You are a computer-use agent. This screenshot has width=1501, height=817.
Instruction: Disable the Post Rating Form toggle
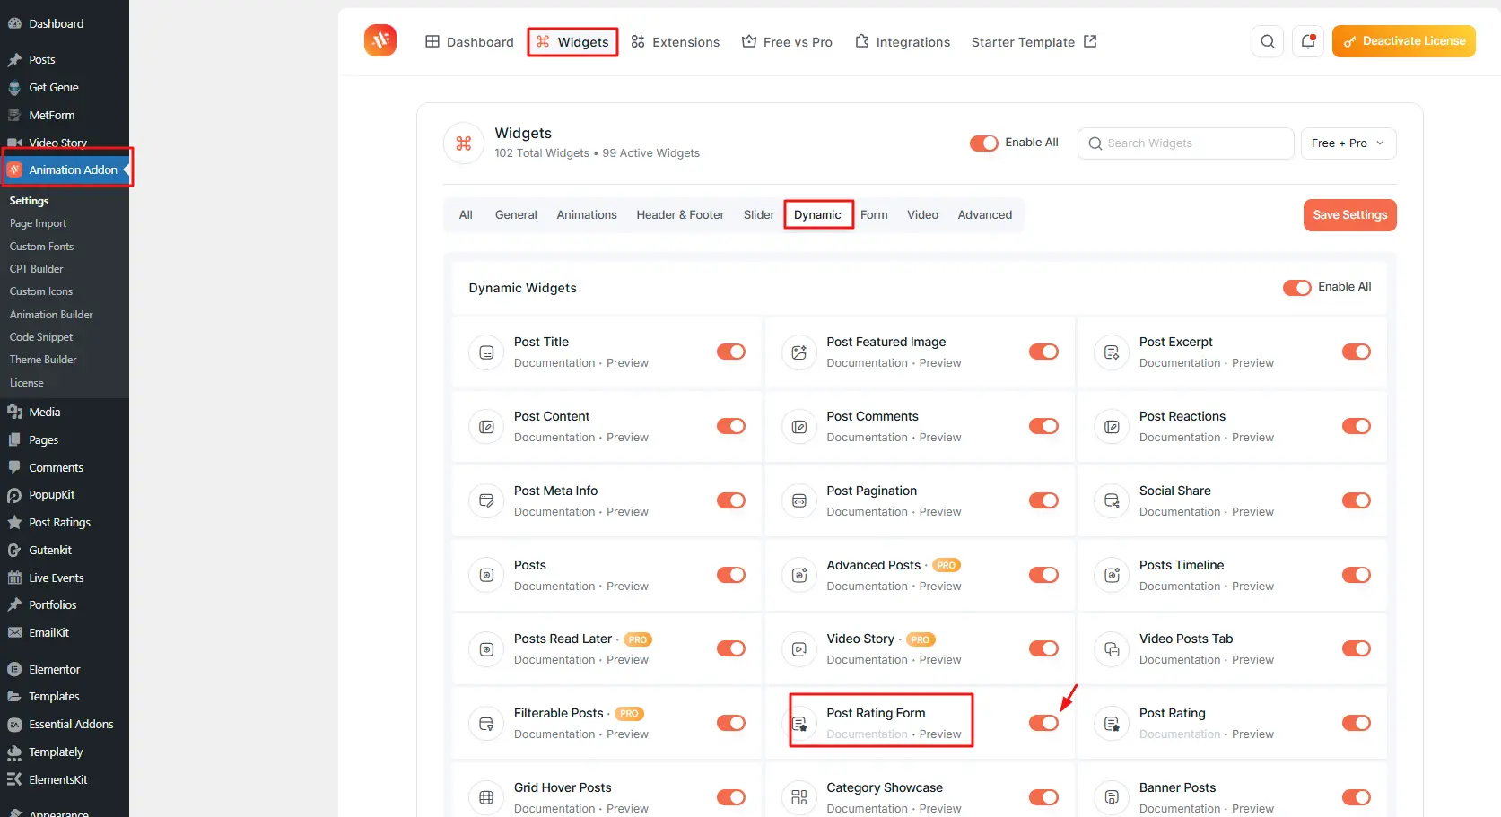(1043, 723)
